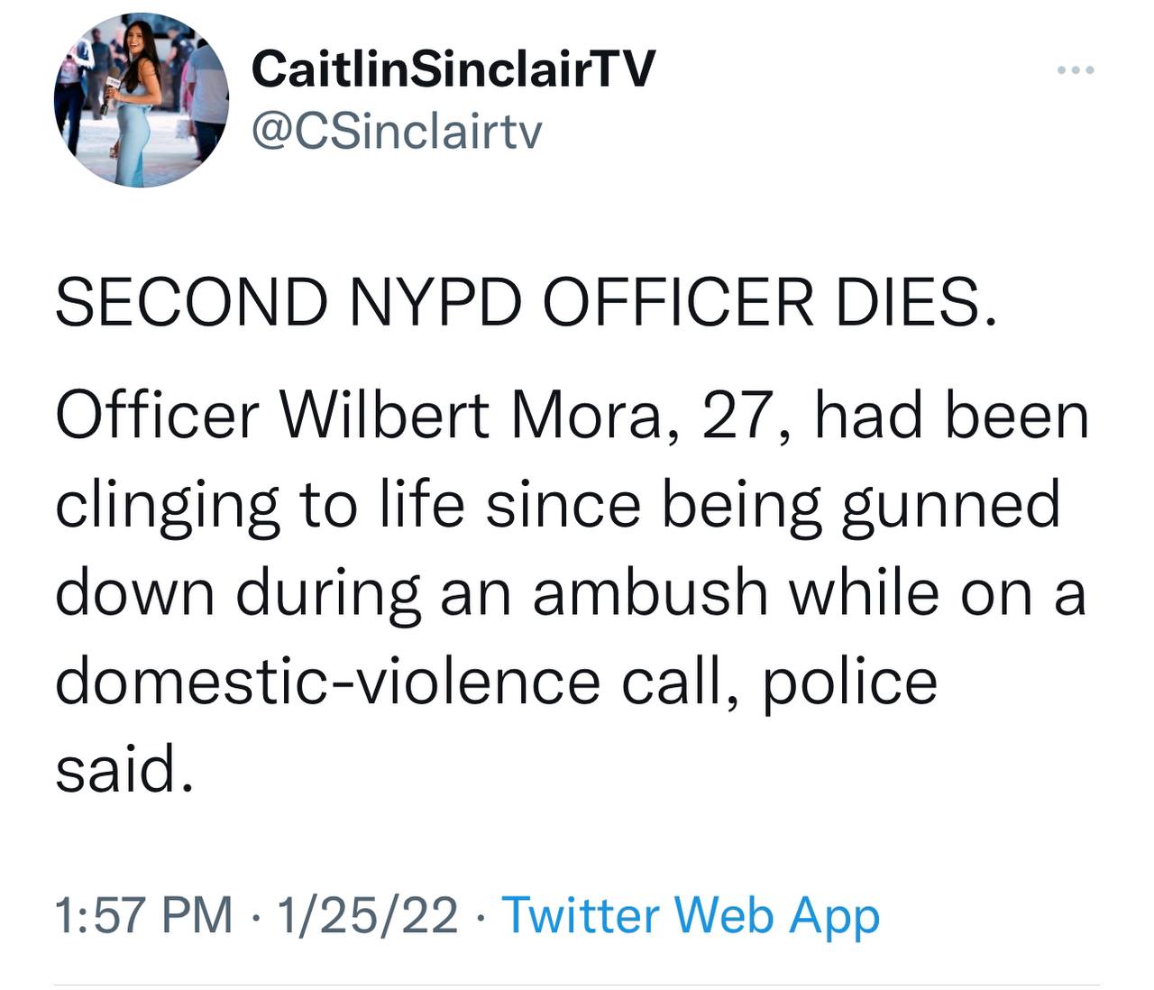The image size is (1154, 990).
Task: Click the word "ambush" in the tweet
Action: point(649,593)
